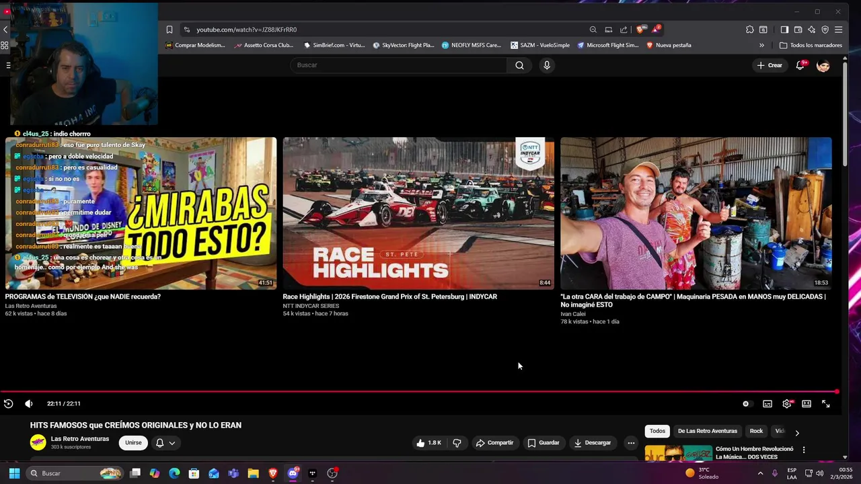Viewport: 861px width, 484px height.
Task: Click the Crear button
Action: pyautogui.click(x=770, y=65)
